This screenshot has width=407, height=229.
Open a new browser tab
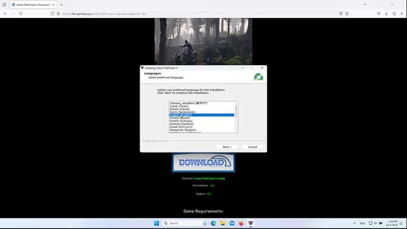coord(61,5)
